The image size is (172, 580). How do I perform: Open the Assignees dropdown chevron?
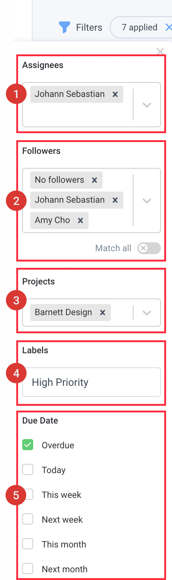(147, 105)
